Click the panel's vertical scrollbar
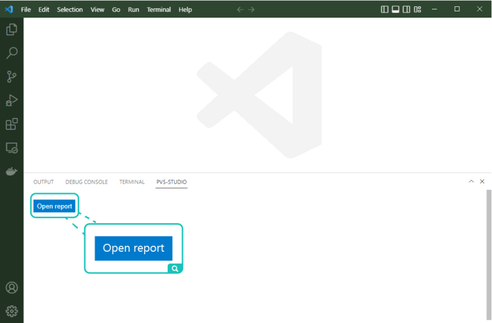Image resolution: width=492 pixels, height=323 pixels. click(x=489, y=254)
